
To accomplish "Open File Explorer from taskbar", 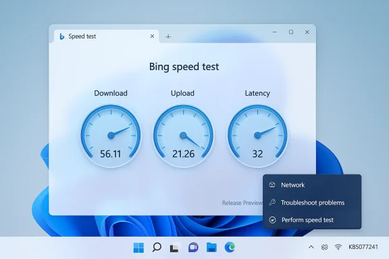I will click(211, 247).
